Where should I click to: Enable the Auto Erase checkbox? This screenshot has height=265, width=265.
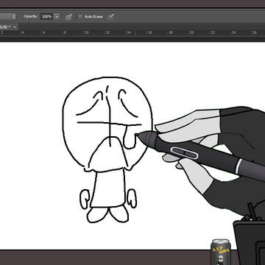(80, 16)
